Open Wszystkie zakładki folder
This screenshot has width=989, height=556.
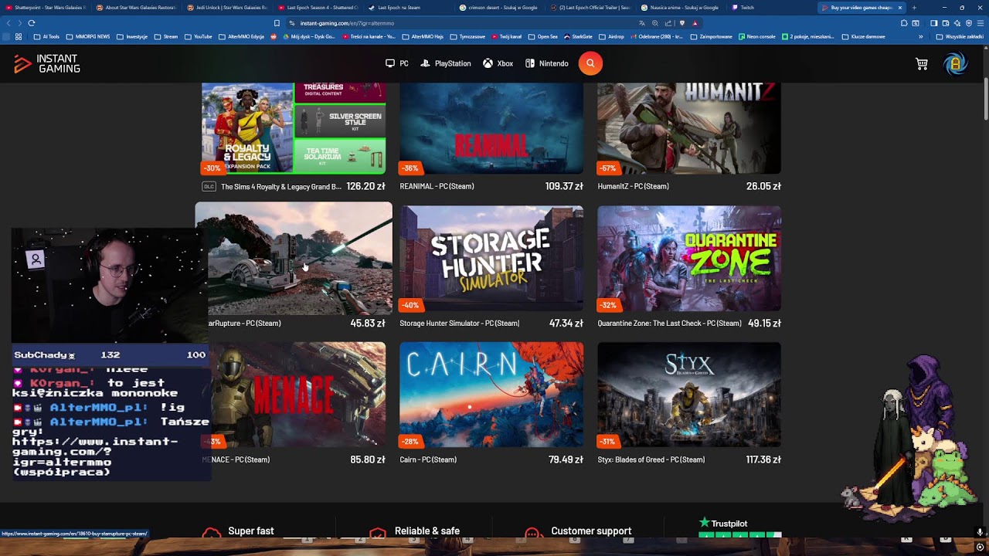coord(960,36)
